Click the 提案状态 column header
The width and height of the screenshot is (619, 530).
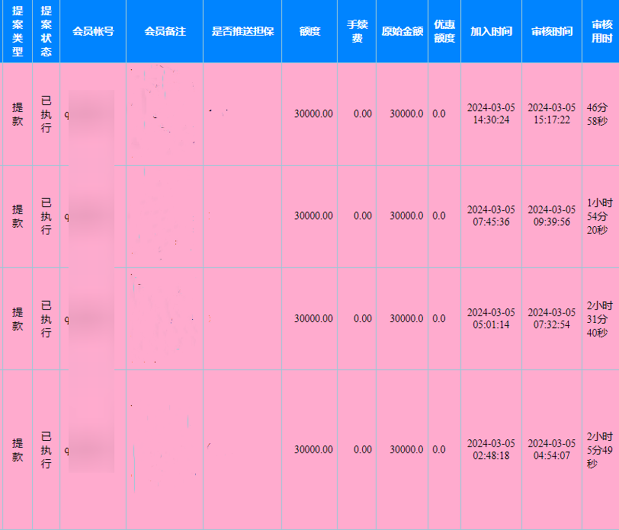(x=46, y=31)
